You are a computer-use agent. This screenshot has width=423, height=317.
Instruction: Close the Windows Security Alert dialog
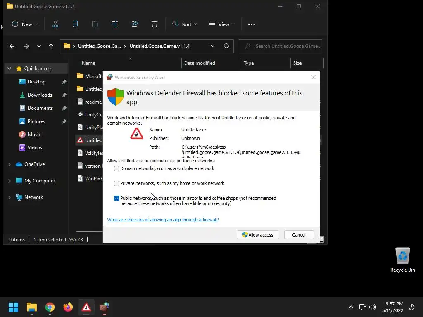[x=313, y=77]
